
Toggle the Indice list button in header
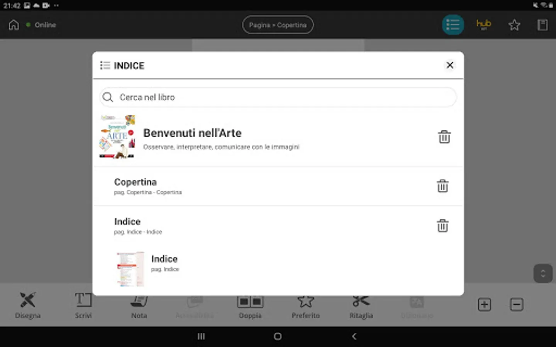453,25
